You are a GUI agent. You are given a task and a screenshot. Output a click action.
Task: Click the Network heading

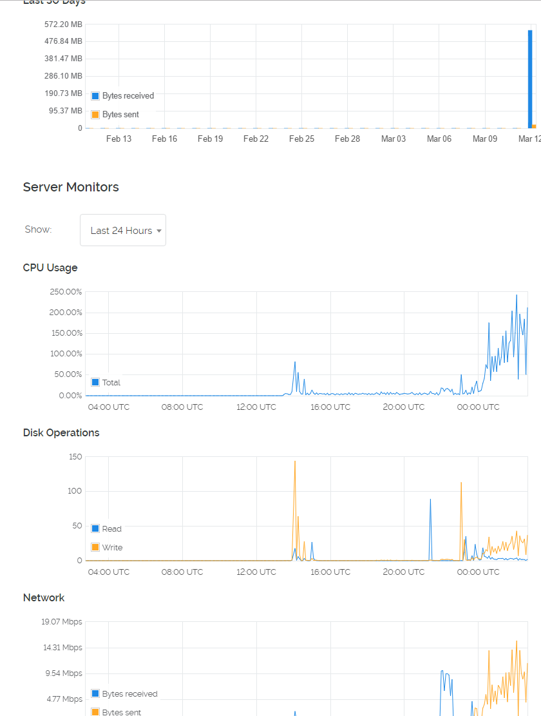(x=44, y=597)
